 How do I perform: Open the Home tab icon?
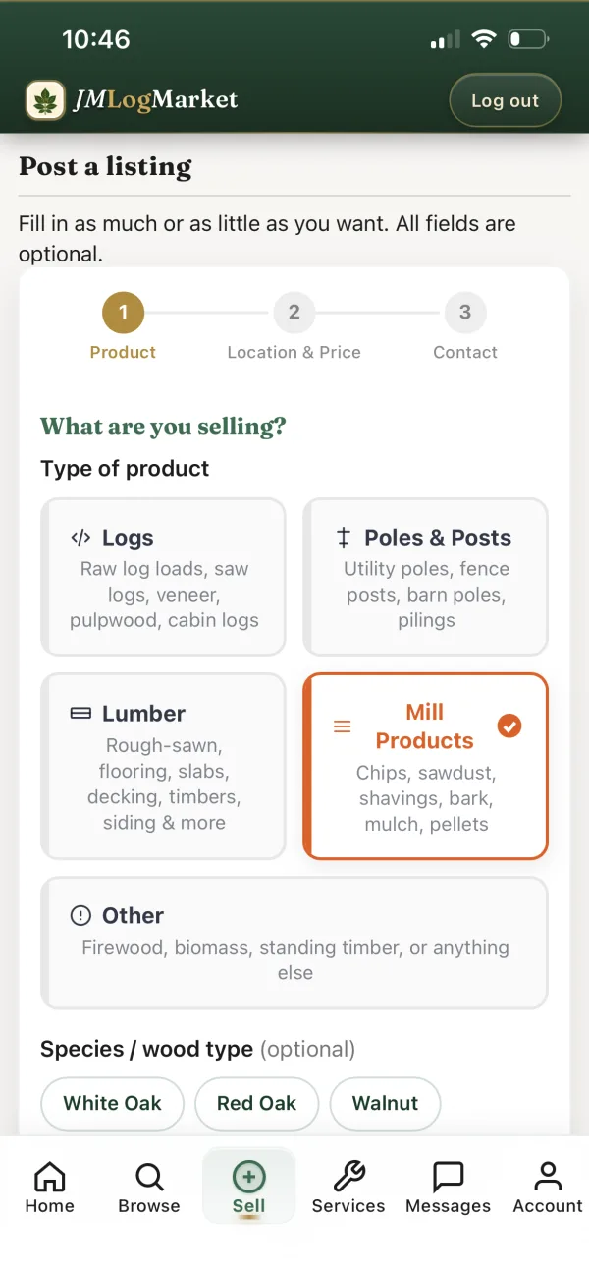pos(50,1176)
